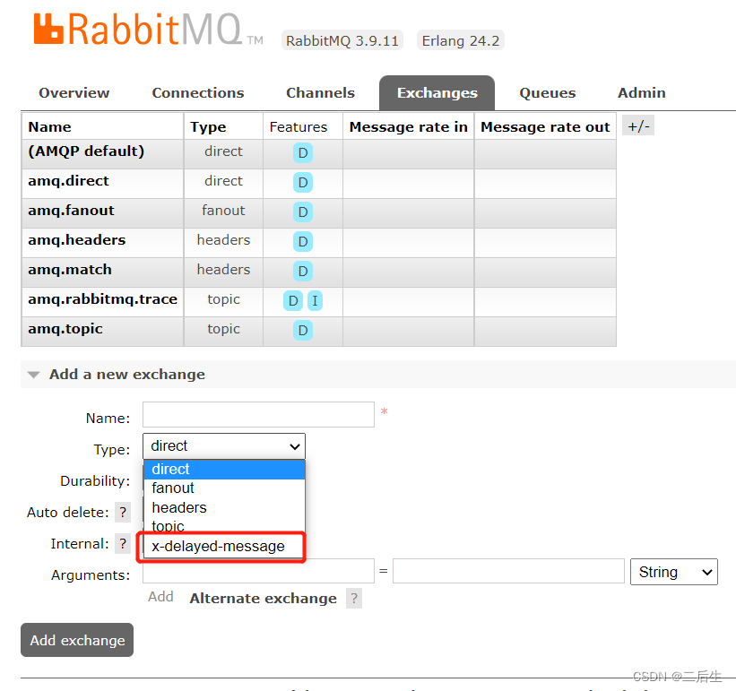
Task: Click the D durable badge for amq.fanout
Action: click(303, 212)
